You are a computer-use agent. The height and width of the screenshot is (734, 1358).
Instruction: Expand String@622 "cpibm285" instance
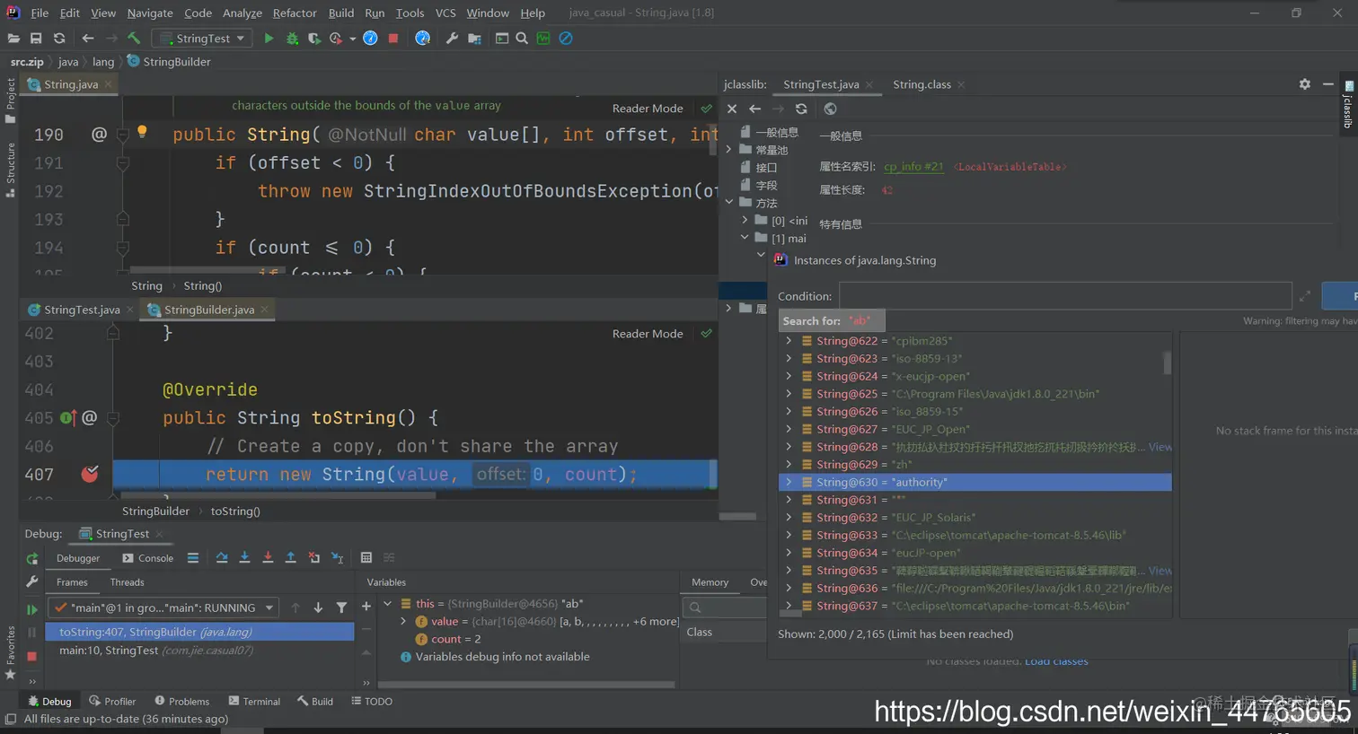pos(789,341)
